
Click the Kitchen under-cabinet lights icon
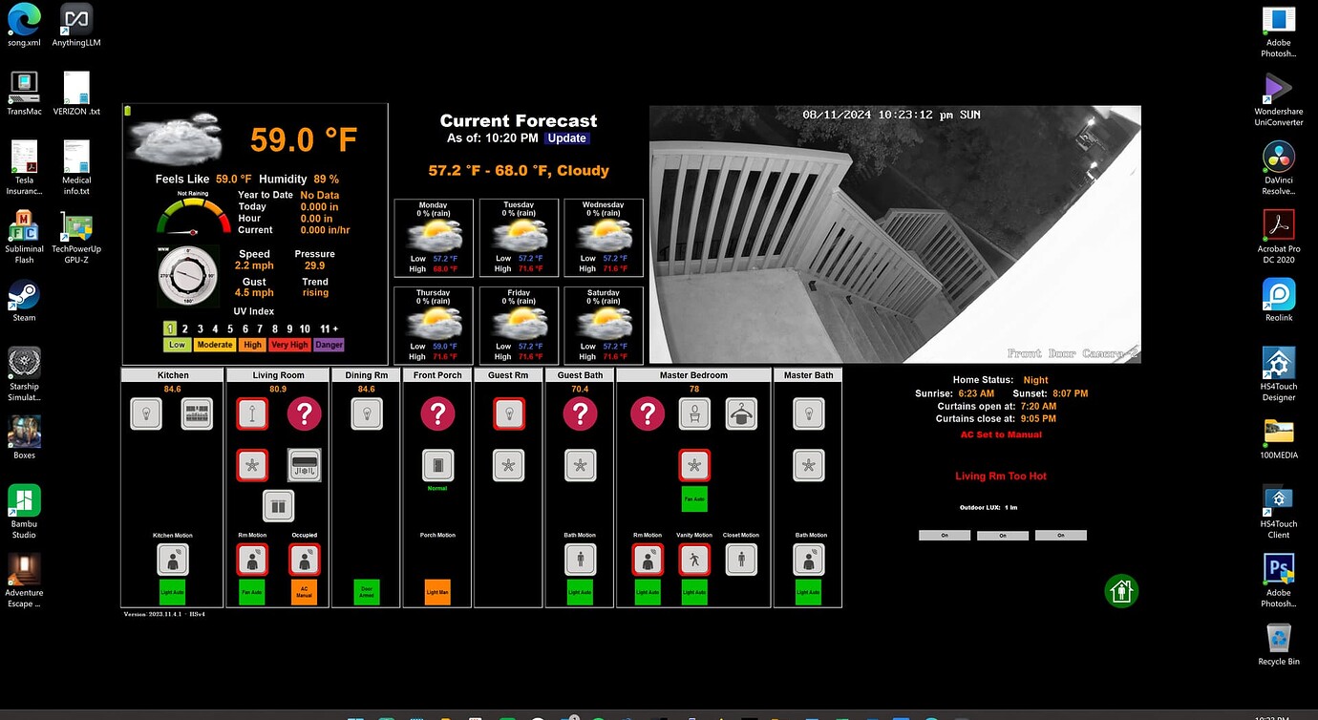click(197, 413)
